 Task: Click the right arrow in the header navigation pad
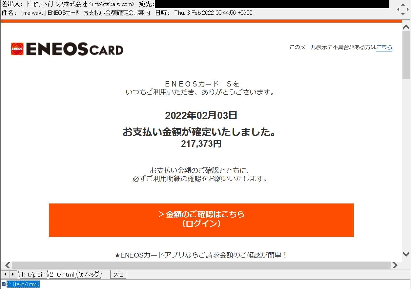(x=407, y=10)
